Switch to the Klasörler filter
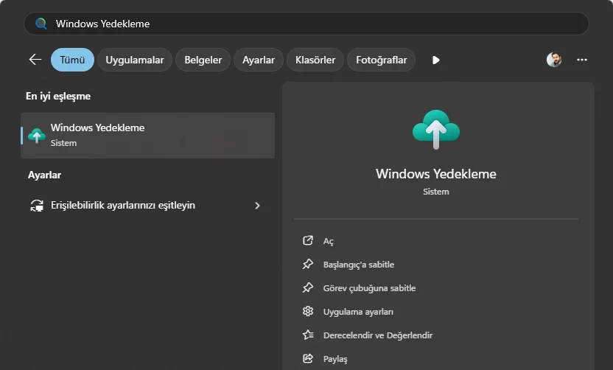Screen dimensions: 613x370 (x=315, y=60)
